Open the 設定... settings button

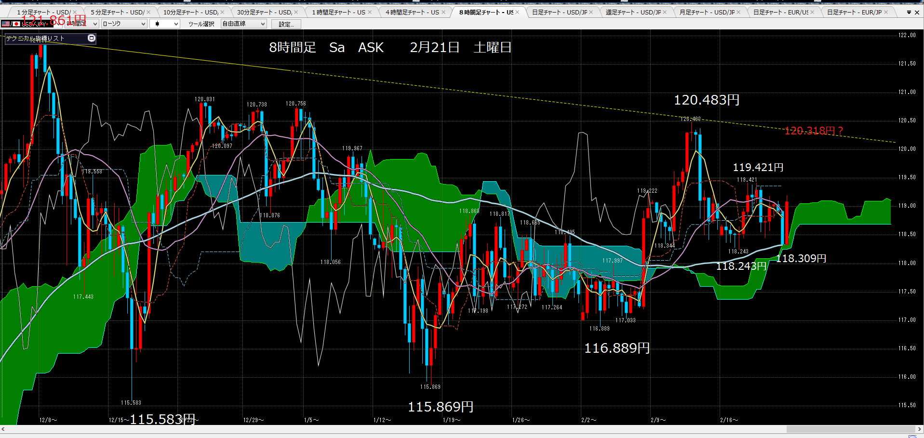[286, 24]
